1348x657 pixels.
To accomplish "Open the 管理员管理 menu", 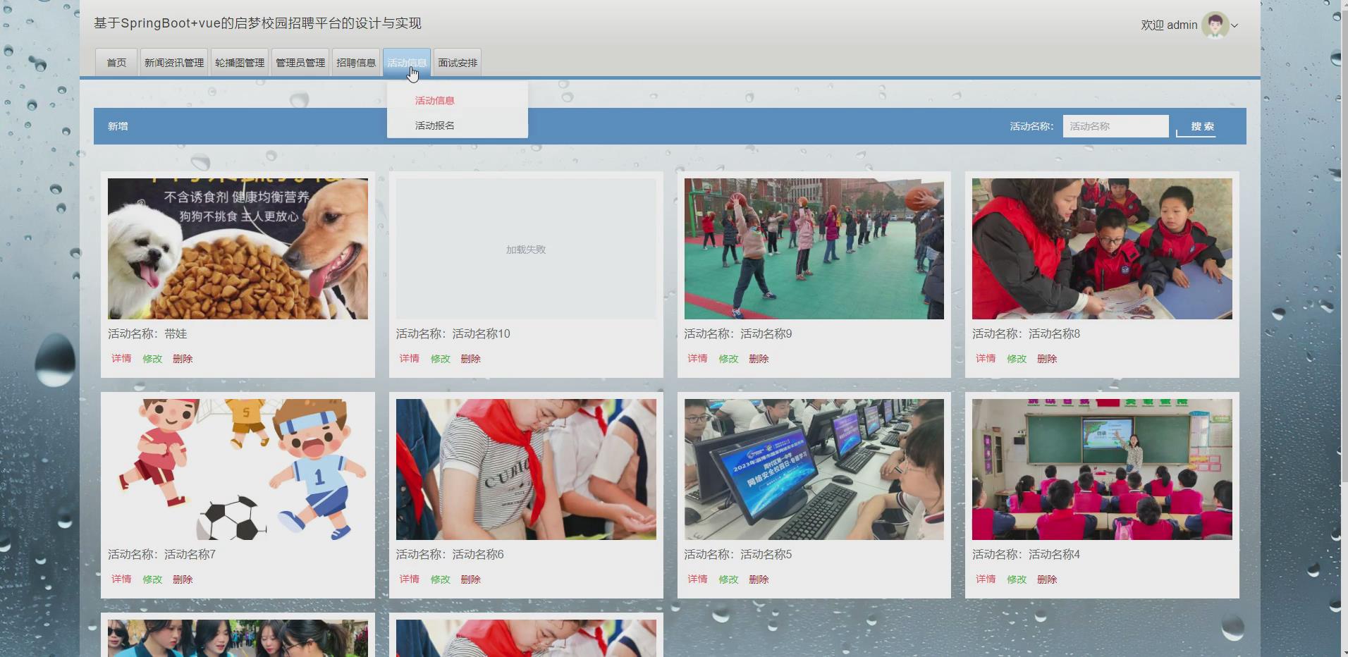I will (300, 63).
